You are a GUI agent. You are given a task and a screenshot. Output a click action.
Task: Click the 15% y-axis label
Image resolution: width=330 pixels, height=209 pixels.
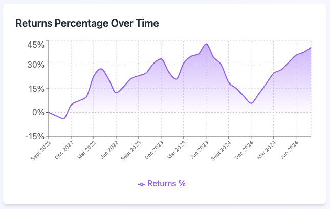pos(36,89)
